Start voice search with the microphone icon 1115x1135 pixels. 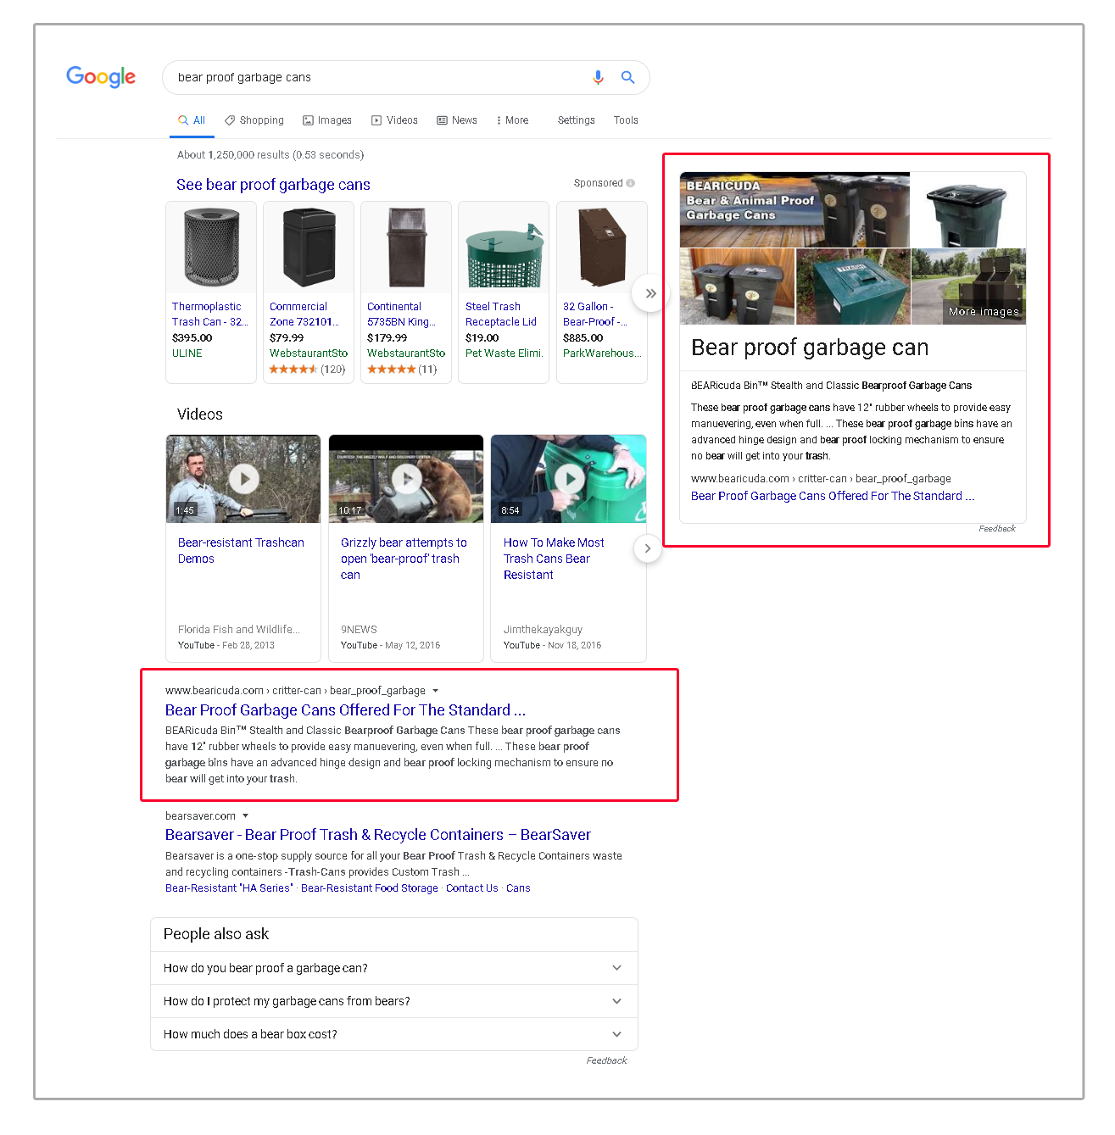[599, 77]
